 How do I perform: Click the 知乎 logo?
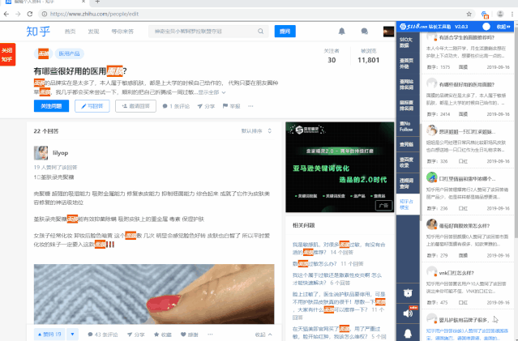click(38, 32)
